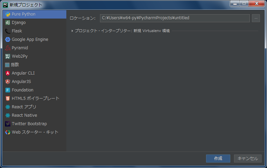Screen dimensions: 267x168
Task: Expand プロジェクト・インタープリター section arrow
Action: coord(72,31)
